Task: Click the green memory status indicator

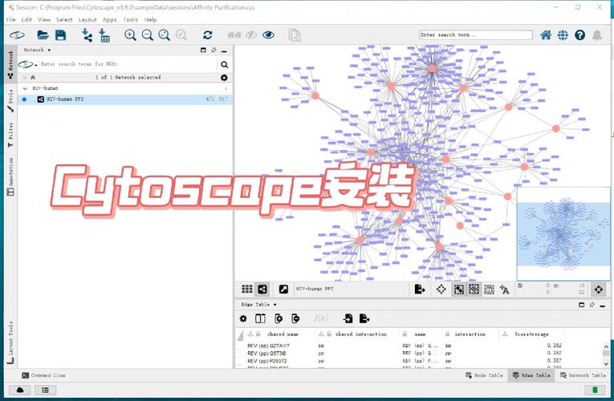Action: click(595, 390)
